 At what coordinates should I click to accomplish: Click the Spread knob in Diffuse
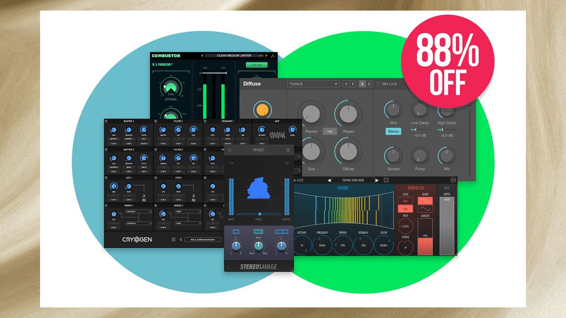click(x=393, y=156)
